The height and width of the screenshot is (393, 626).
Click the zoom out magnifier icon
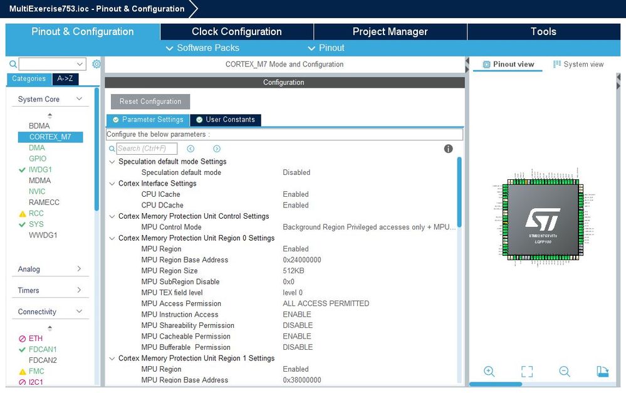pos(565,372)
